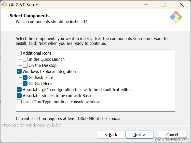The height and width of the screenshot is (143, 191).
Task: Uncheck Associate .git* configuration files option
Action: [19, 90]
